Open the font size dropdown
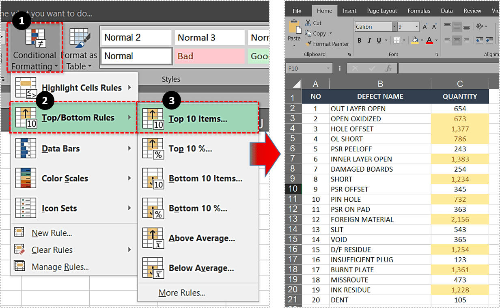Viewport: 500px width, 308px height. tap(416, 27)
